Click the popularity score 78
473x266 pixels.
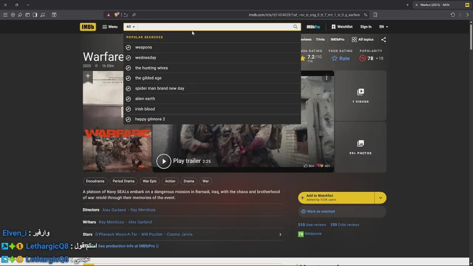click(x=371, y=58)
